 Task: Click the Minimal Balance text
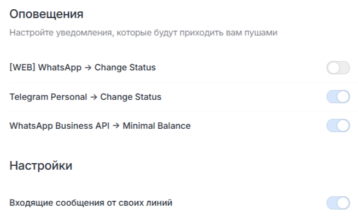pyautogui.click(x=156, y=126)
